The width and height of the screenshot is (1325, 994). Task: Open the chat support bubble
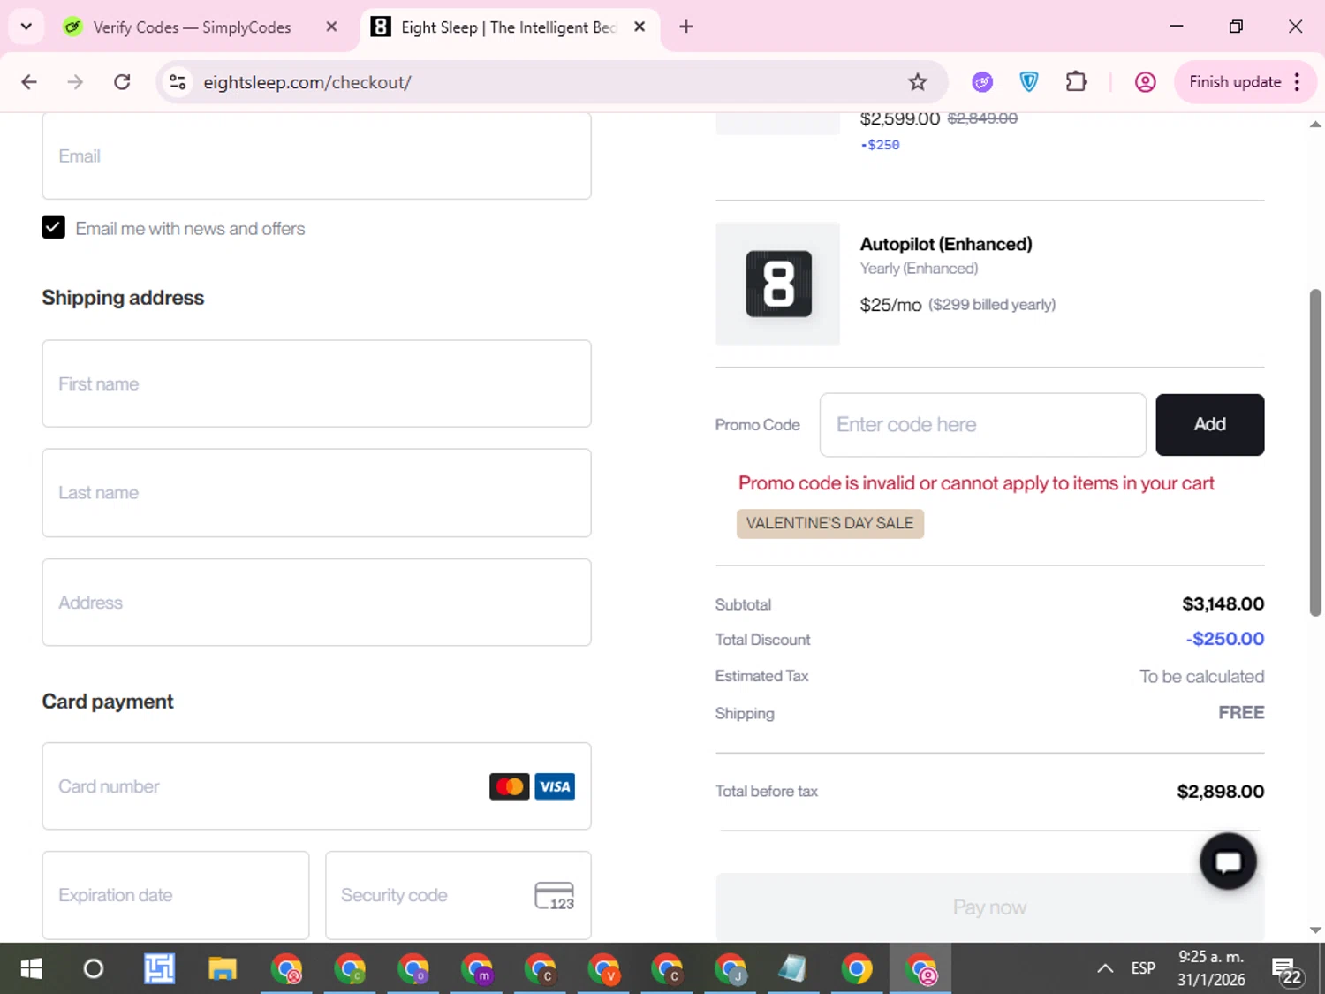pyautogui.click(x=1228, y=861)
